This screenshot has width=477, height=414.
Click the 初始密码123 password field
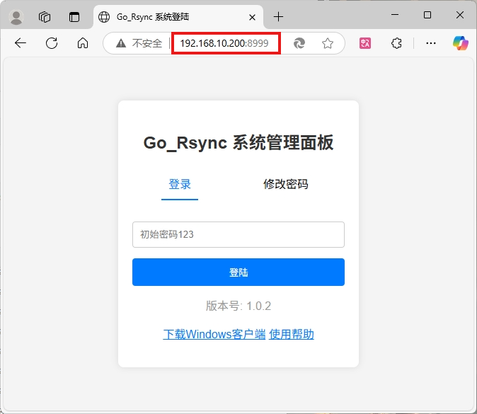238,234
